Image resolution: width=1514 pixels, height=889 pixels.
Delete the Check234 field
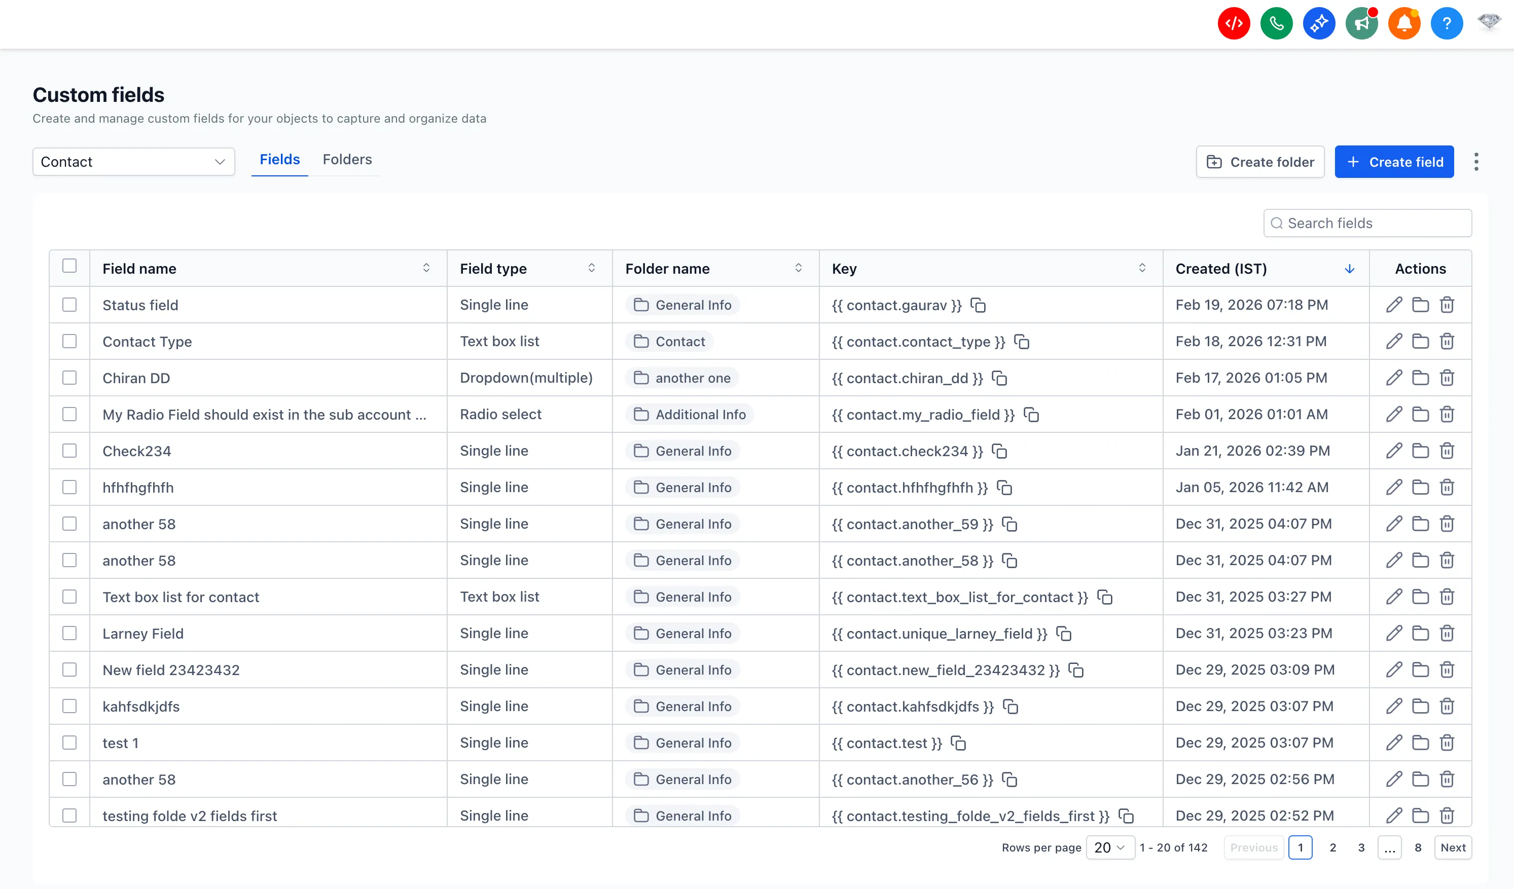point(1447,451)
